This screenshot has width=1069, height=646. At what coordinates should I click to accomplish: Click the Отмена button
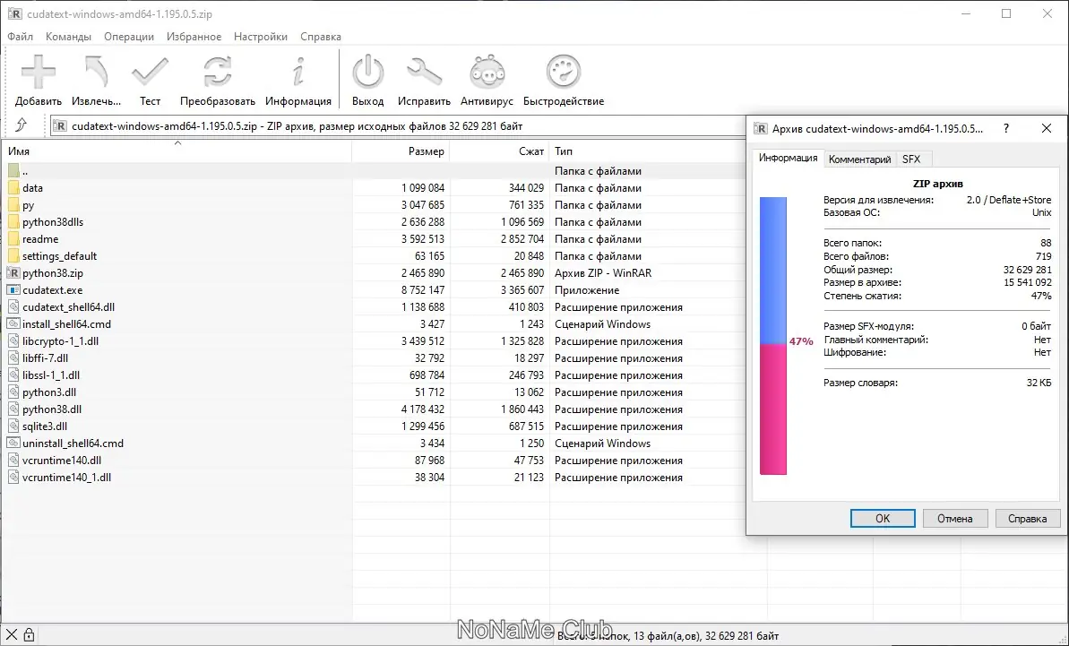point(955,518)
